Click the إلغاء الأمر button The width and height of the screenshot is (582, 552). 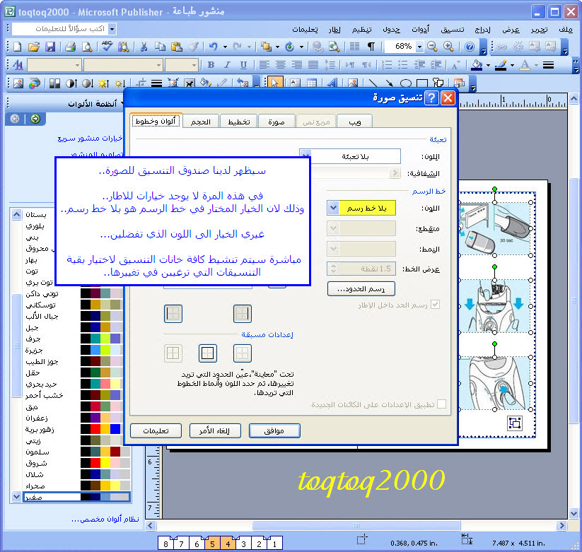(x=214, y=430)
